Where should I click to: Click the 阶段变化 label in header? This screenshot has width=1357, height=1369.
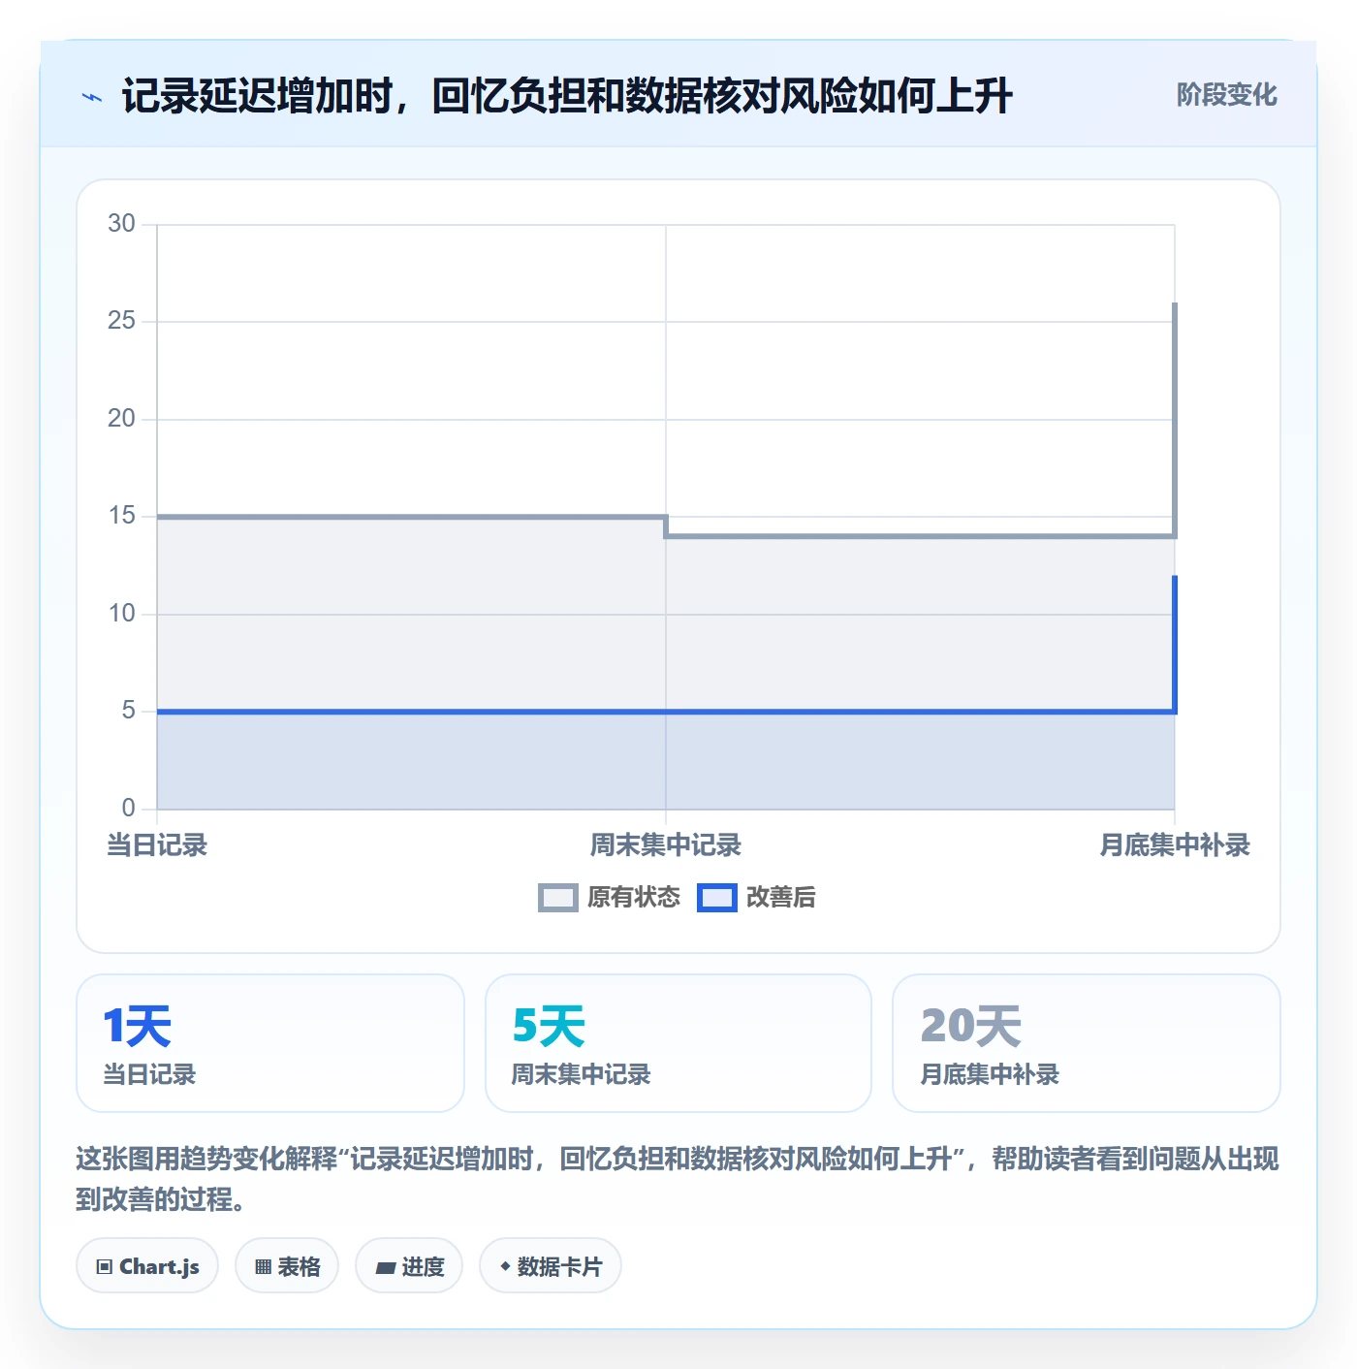1226,95
